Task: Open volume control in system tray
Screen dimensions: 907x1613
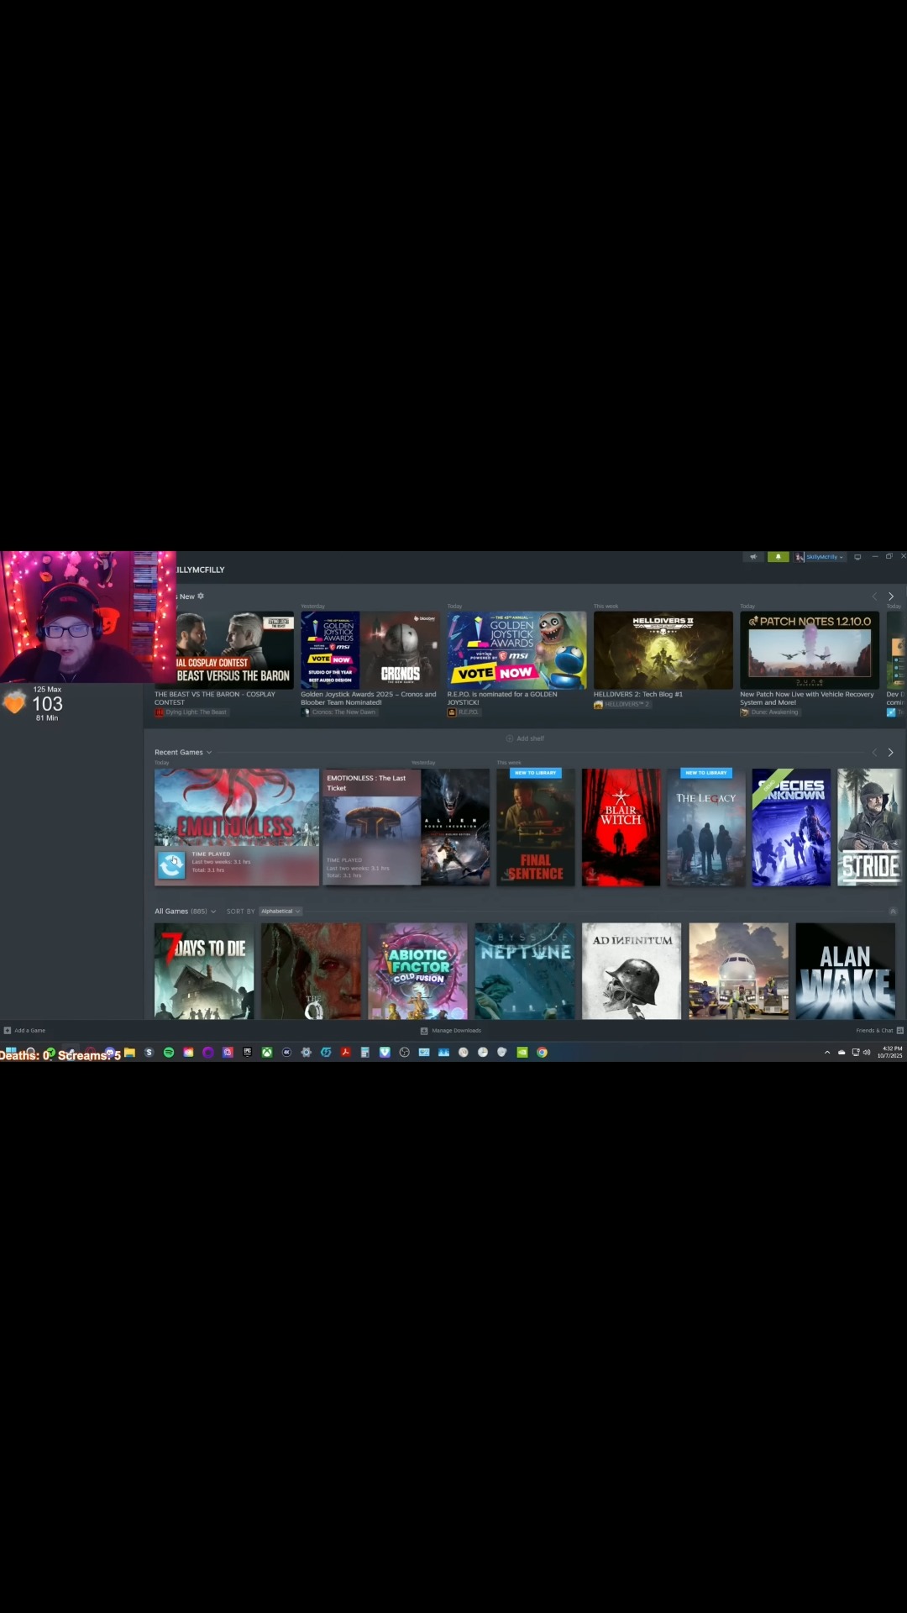Action: tap(867, 1052)
